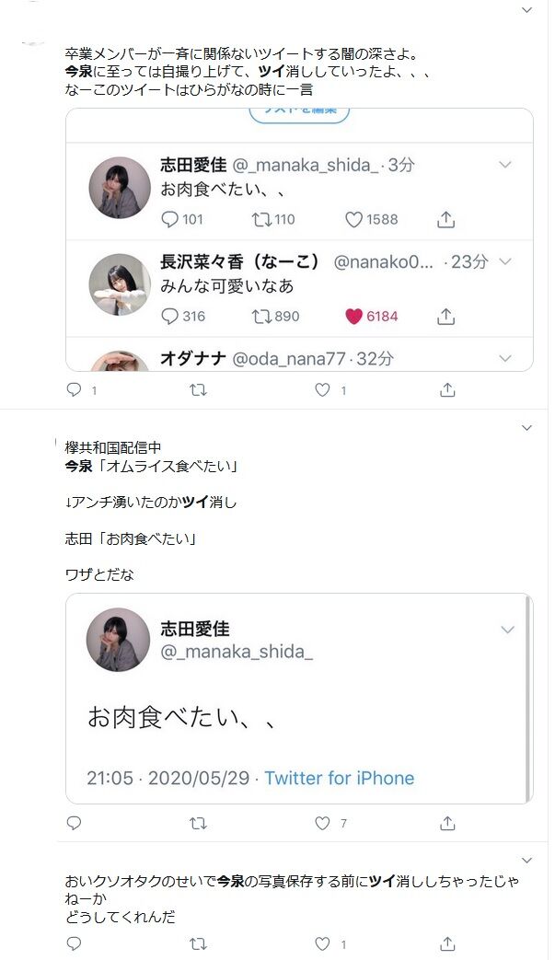Retweet the bottom tweet about クソオタク
The image size is (555, 960).
coord(197,943)
